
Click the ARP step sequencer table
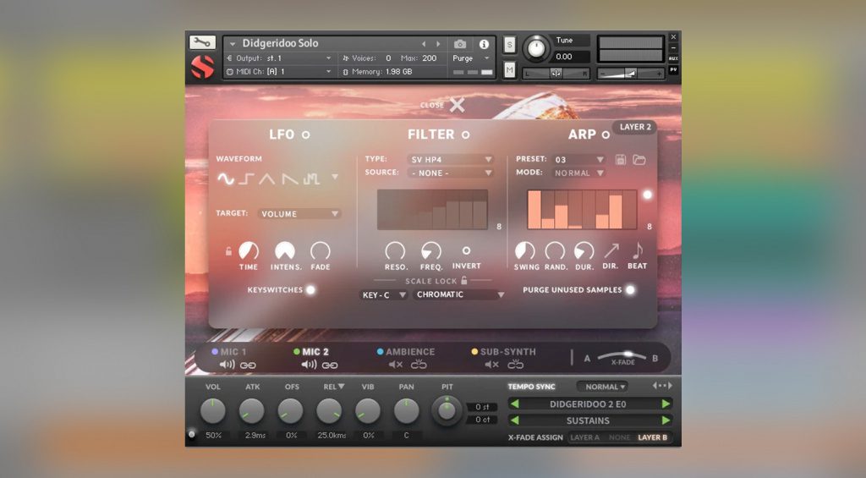pyautogui.click(x=582, y=210)
